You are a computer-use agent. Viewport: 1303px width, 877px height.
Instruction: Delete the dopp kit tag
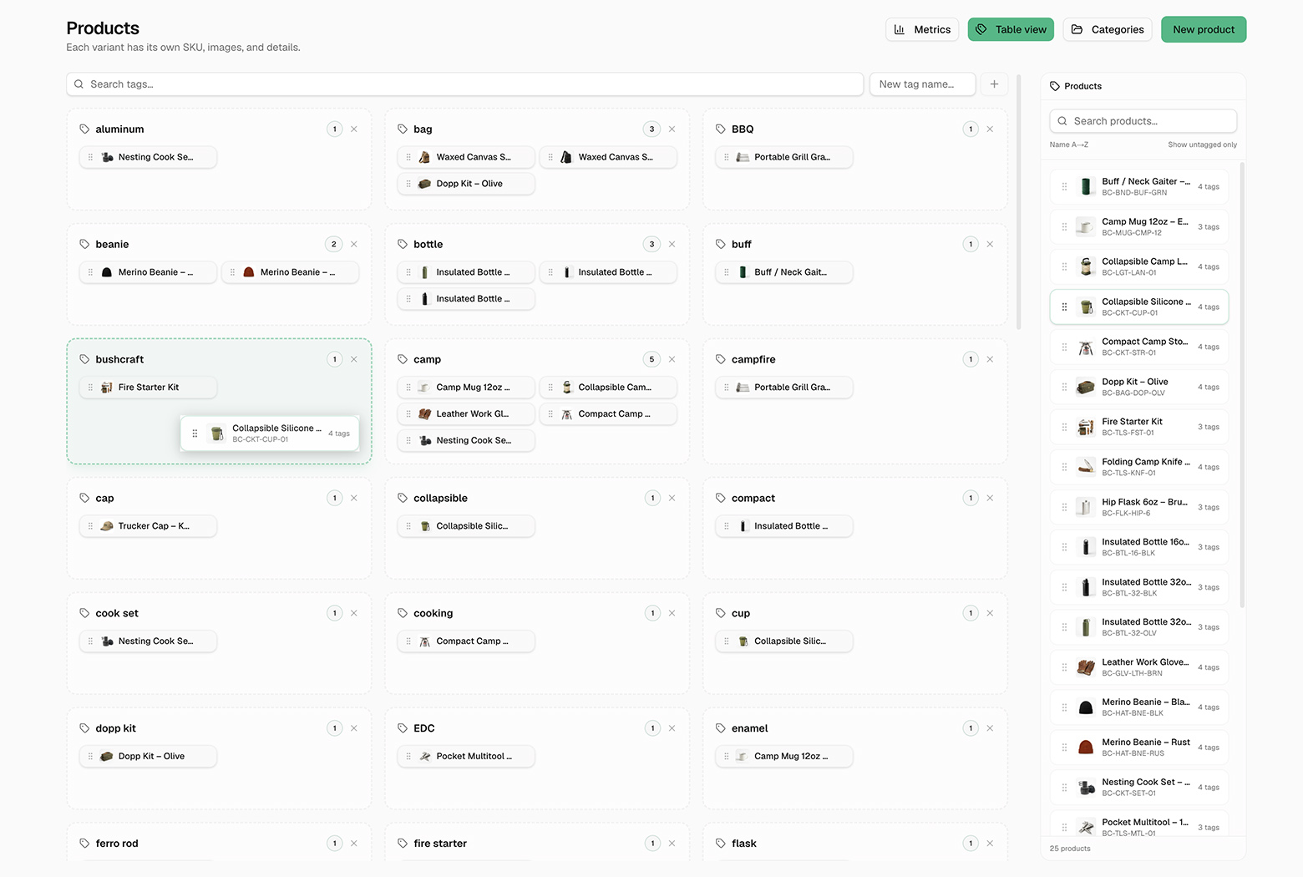(354, 728)
